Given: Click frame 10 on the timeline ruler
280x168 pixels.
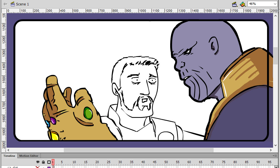Looking at the screenshot, I should click(74, 162).
